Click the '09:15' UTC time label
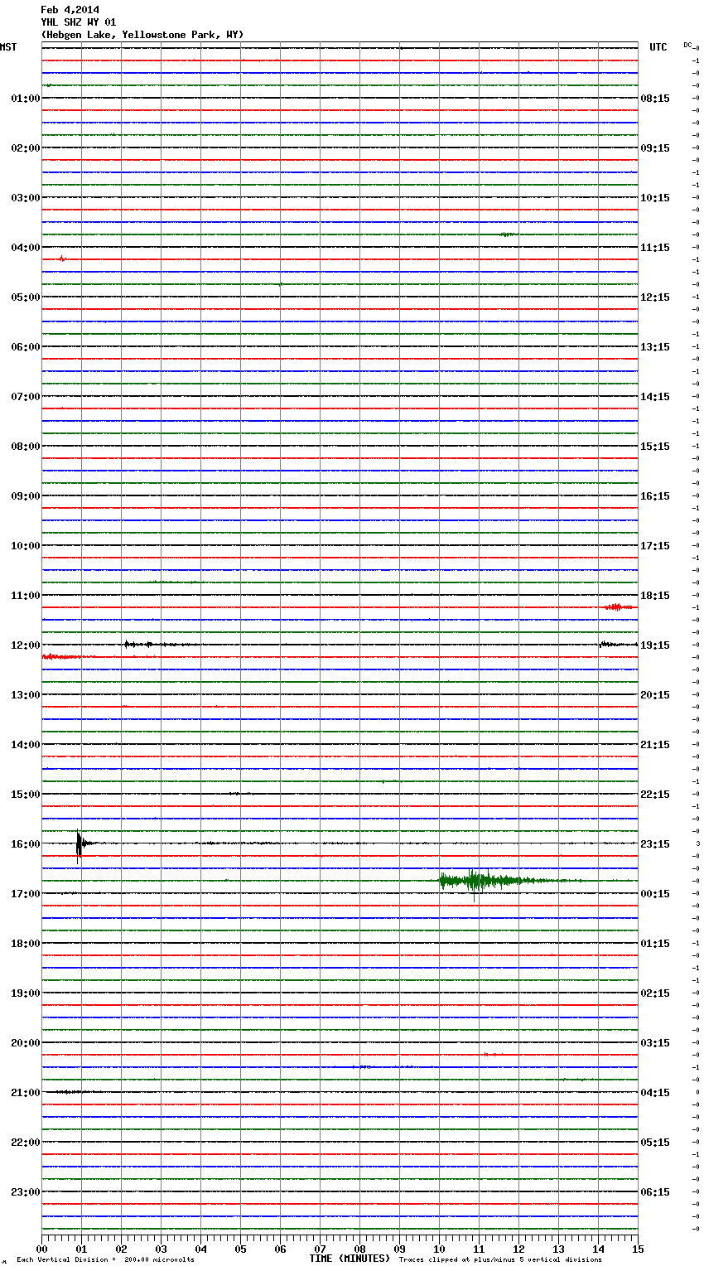This screenshot has height=1271, width=704. click(655, 148)
